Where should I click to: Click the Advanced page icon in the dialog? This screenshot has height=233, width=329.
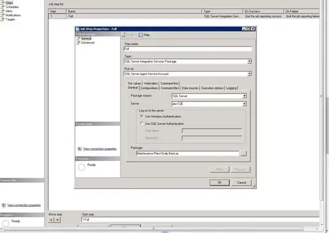coord(79,42)
